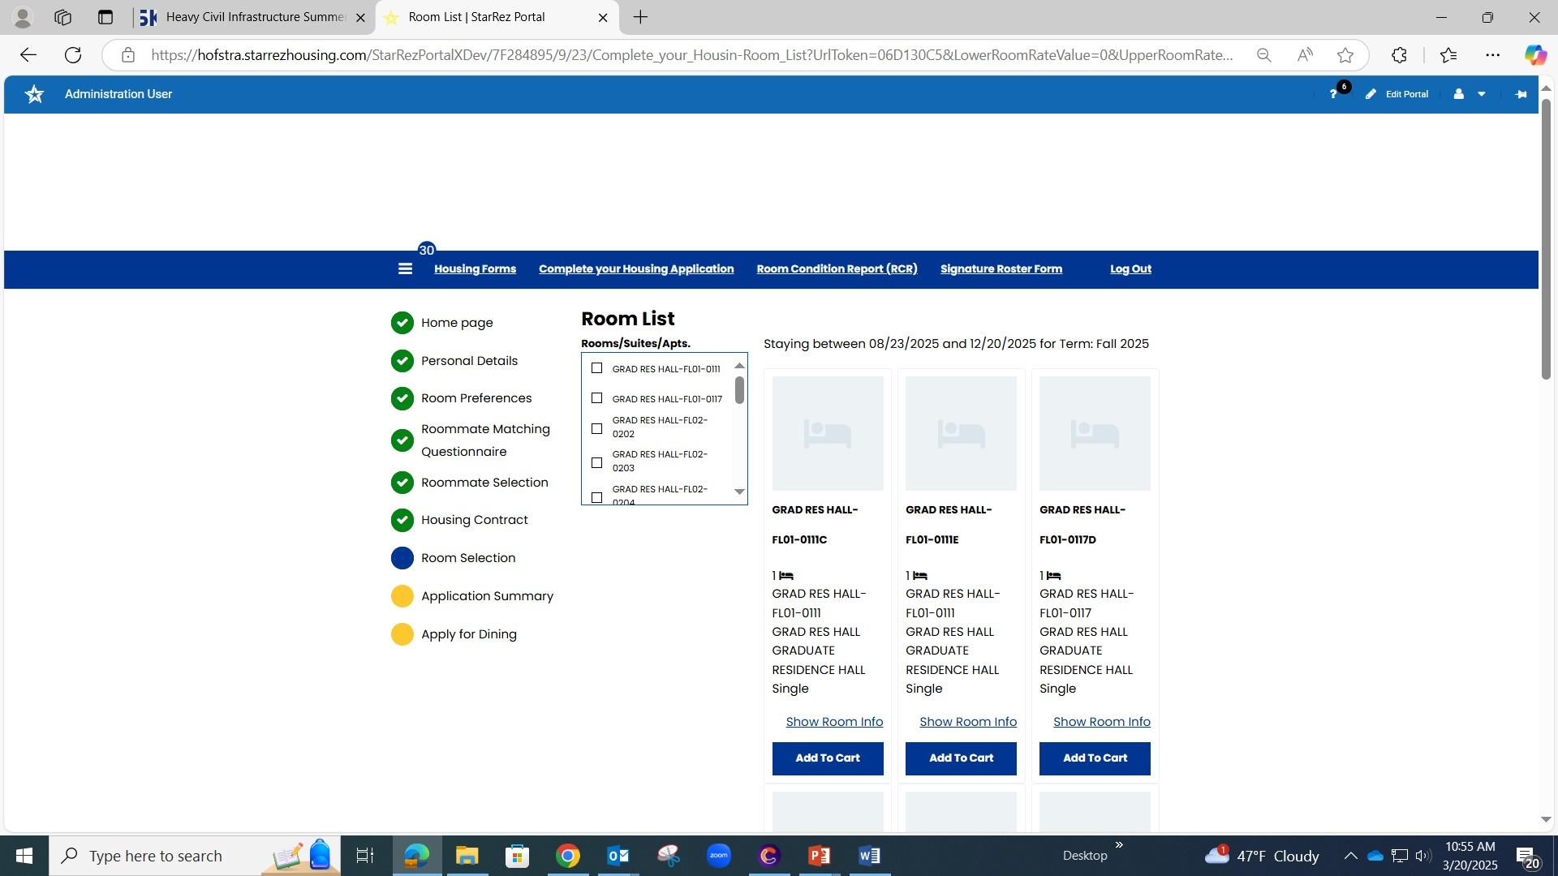Click the pin icon in portal header

pyautogui.click(x=1521, y=94)
